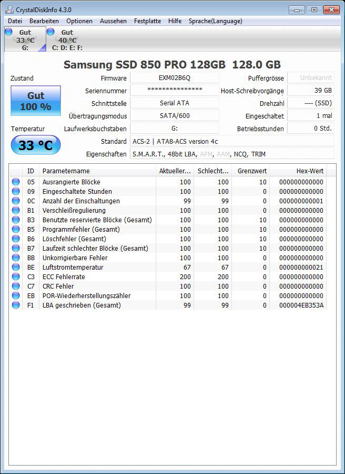The width and height of the screenshot is (345, 474).
Task: Open the Optionen menu
Action: [79, 21]
